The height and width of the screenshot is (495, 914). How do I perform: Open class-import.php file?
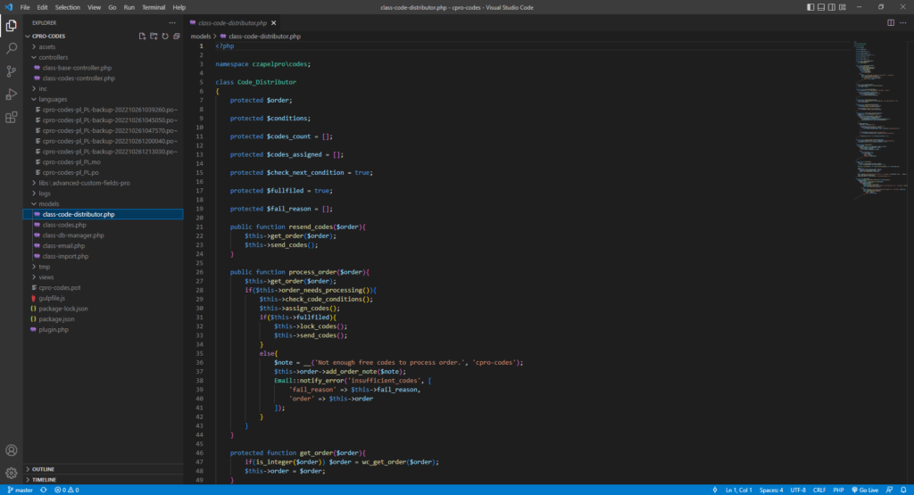(65, 256)
